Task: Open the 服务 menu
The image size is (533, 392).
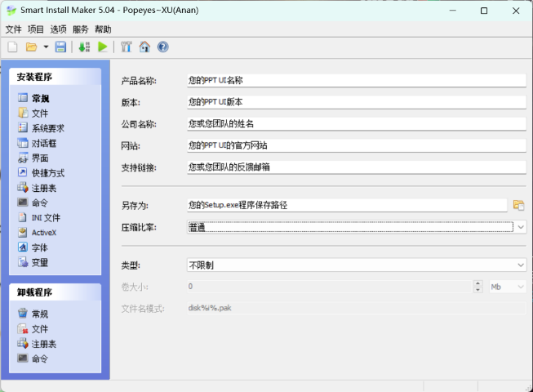Action: click(81, 29)
